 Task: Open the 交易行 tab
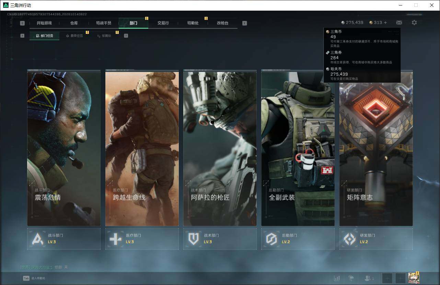(163, 23)
